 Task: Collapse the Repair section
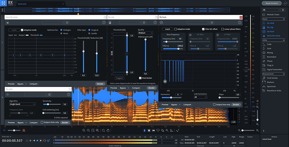(284, 19)
